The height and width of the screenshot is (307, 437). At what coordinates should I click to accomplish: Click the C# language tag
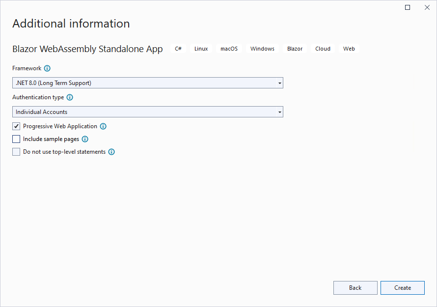tap(178, 49)
